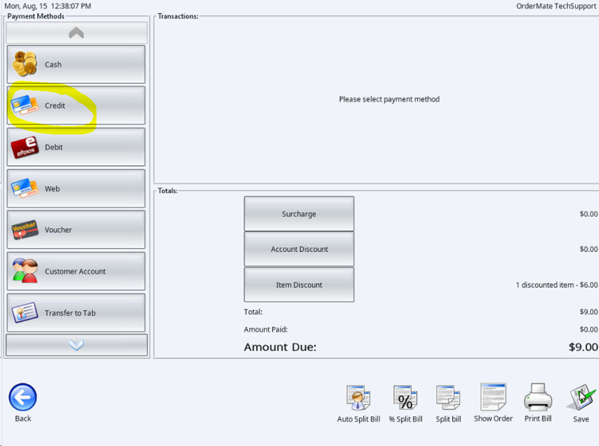The width and height of the screenshot is (599, 446).
Task: Choose the Credit card payment option
Action: (76, 105)
